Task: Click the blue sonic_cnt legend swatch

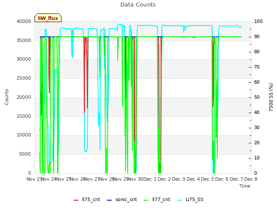Action: pos(110,200)
